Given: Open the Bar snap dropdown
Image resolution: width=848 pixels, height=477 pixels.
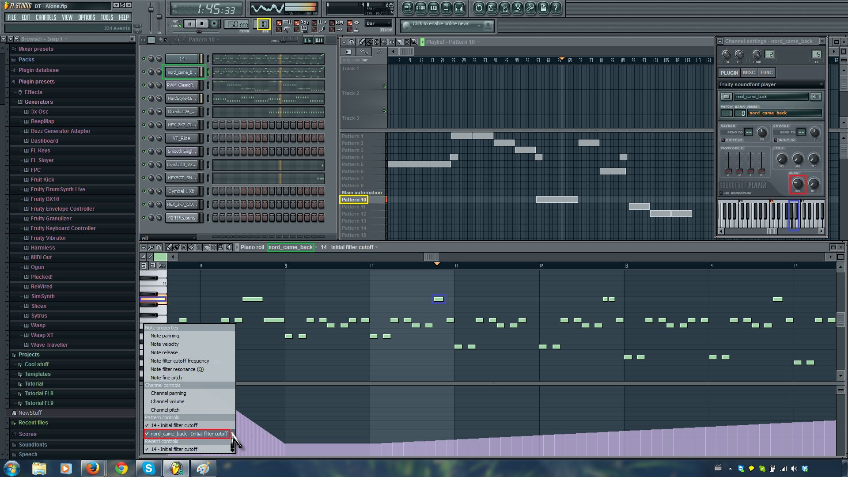Looking at the screenshot, I should (x=378, y=24).
